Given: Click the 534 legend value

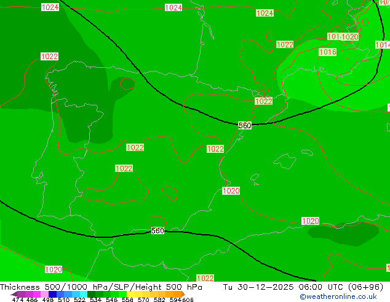Looking at the screenshot, I should click(x=95, y=300).
